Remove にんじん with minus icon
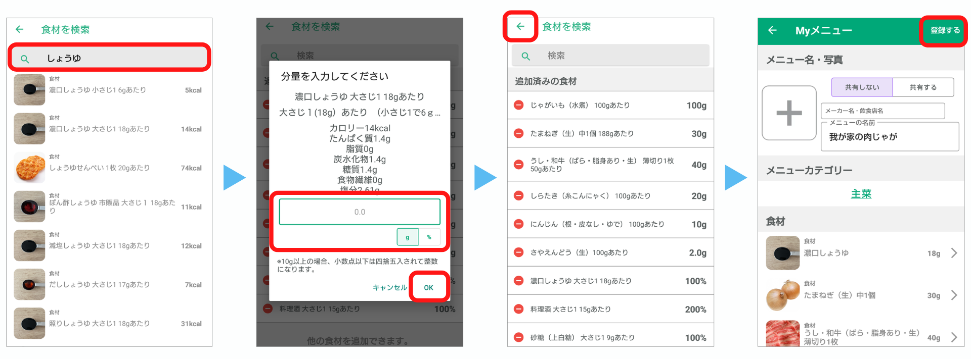The width and height of the screenshot is (971, 359). (518, 224)
